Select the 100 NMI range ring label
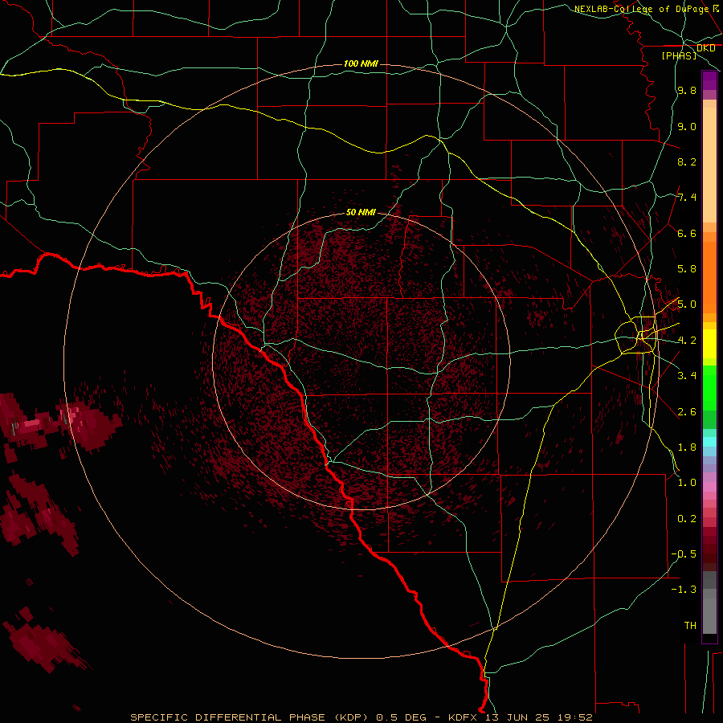Screen dimensions: 723x723 [x=361, y=63]
